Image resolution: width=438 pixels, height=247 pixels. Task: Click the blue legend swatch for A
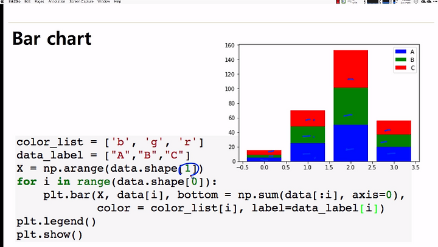tap(400, 52)
